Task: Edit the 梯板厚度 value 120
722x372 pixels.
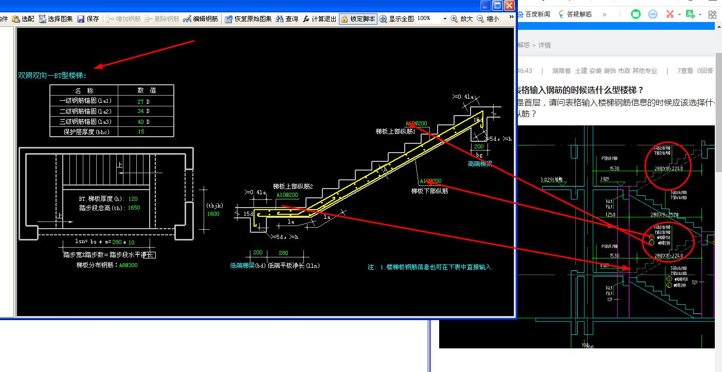Action: pyautogui.click(x=133, y=199)
